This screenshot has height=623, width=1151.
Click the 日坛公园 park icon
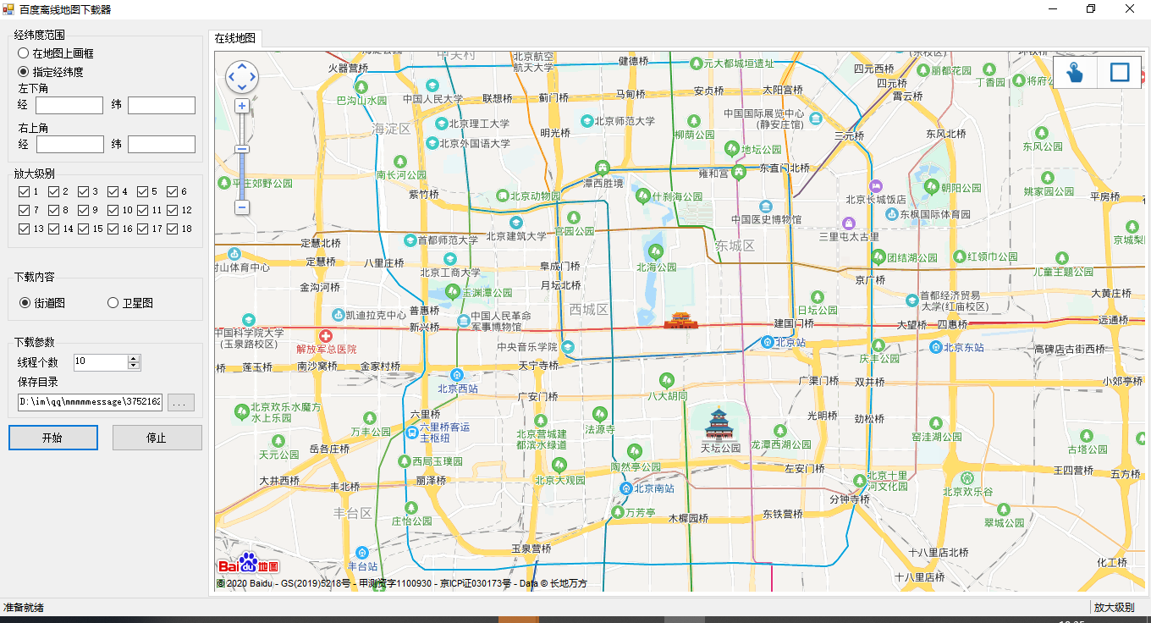click(x=817, y=297)
